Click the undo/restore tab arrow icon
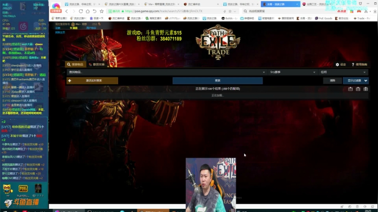The height and width of the screenshot is (212, 378). (x=94, y=12)
